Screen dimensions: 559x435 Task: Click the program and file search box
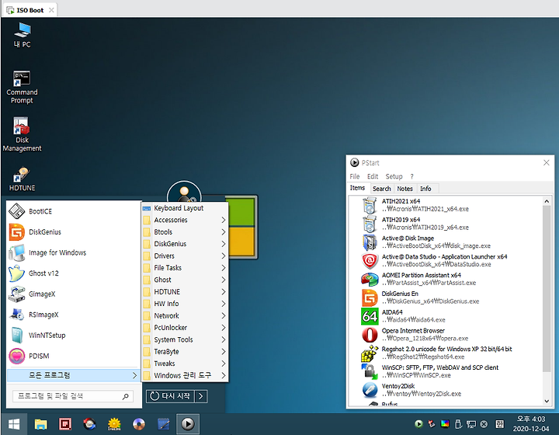73,396
